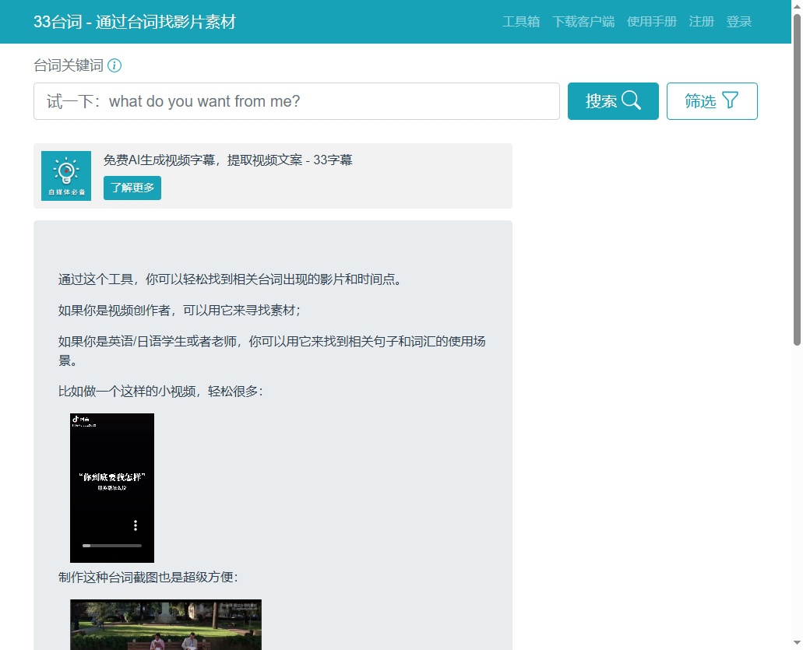Click 登录 in the top navigation
The width and height of the screenshot is (803, 650).
pos(738,22)
